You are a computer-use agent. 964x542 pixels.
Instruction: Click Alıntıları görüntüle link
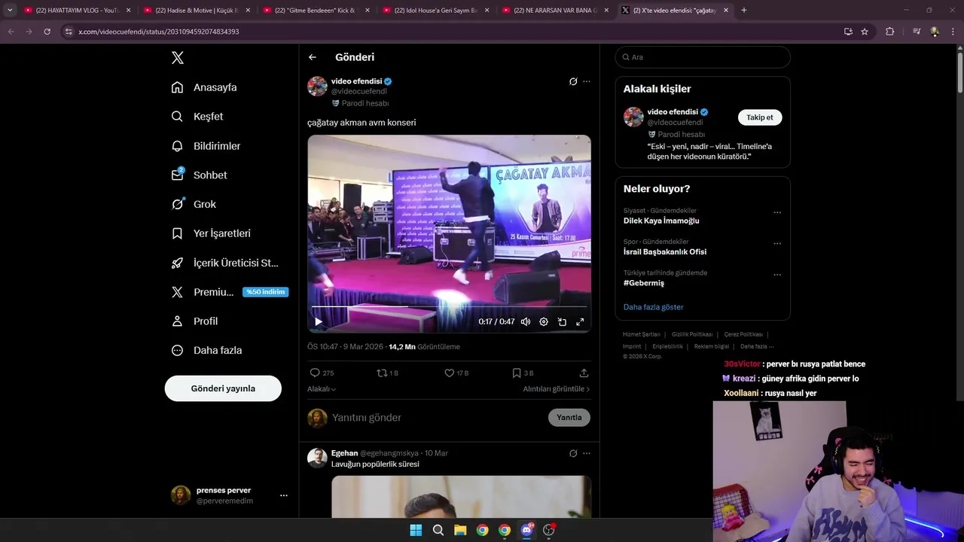(557, 389)
